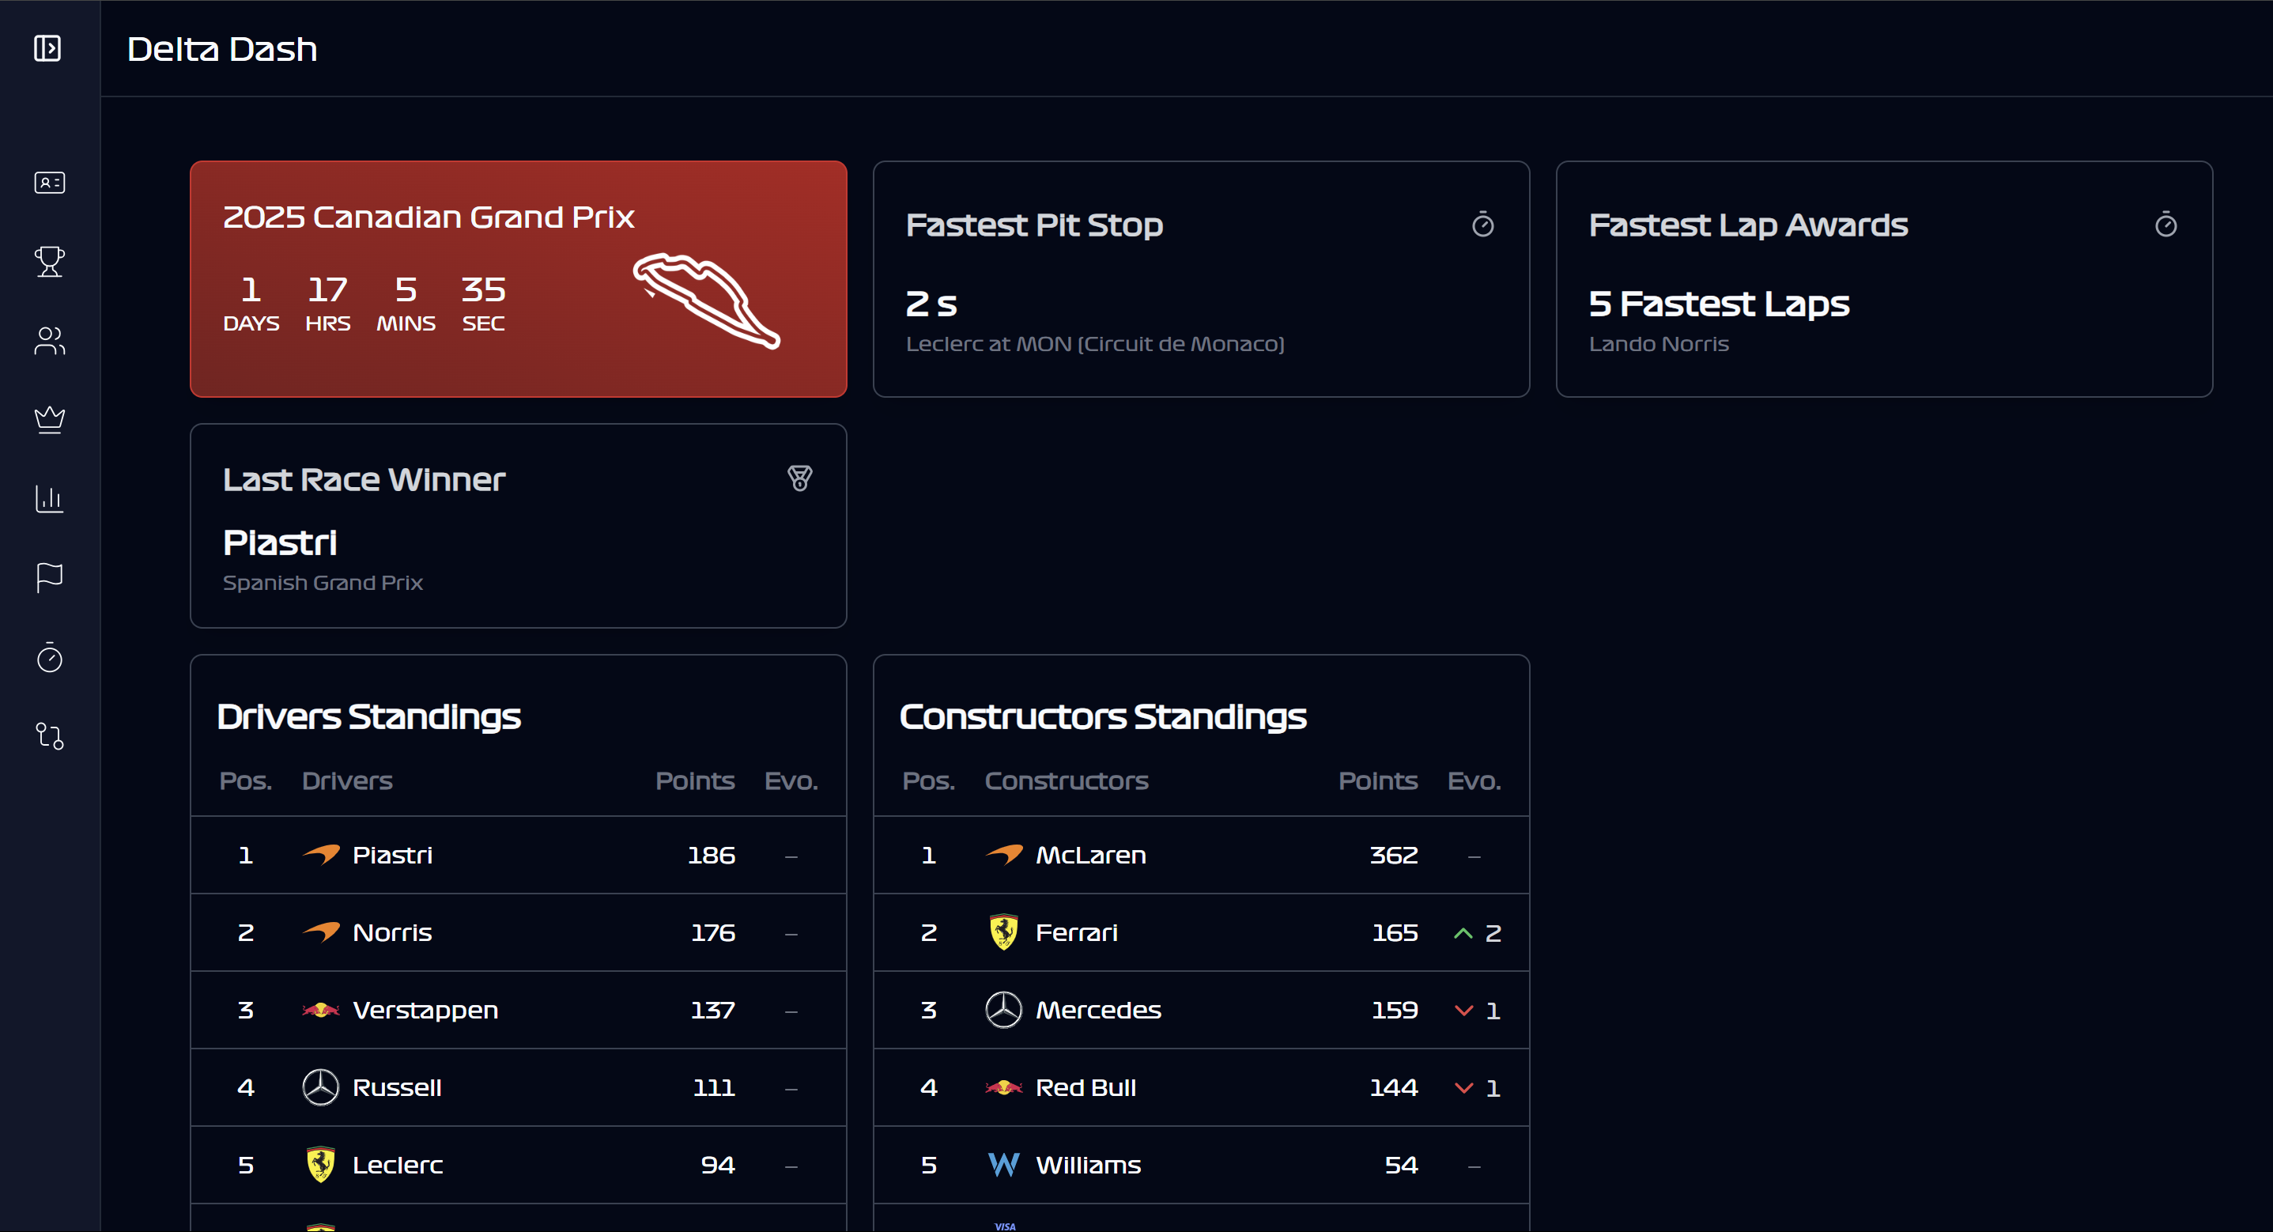2273x1232 pixels.
Task: Open the git branch sidebar icon
Action: [x=49, y=736]
